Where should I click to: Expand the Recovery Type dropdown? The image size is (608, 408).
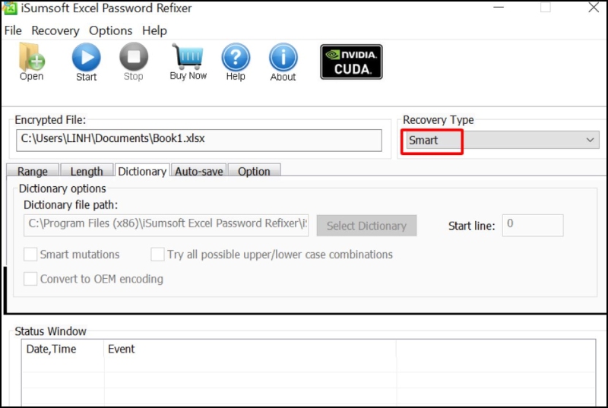591,141
